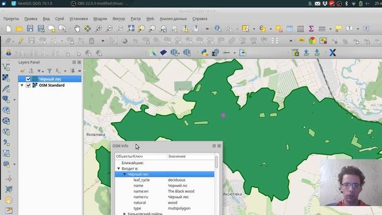
Task: Click the Select Features by area icon
Action: 245,29
